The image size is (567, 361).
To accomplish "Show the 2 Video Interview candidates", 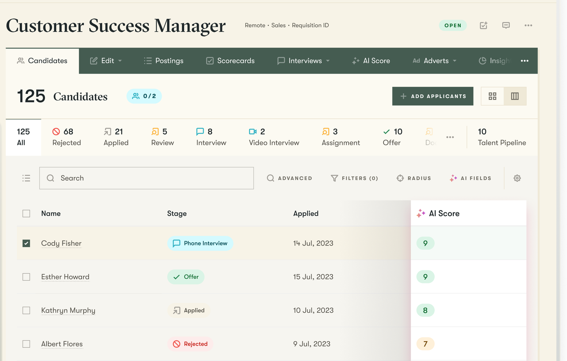I will point(274,137).
